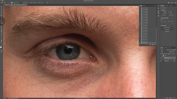
Task: Collapse the Transform section in Properties
Action: click(x=161, y=10)
